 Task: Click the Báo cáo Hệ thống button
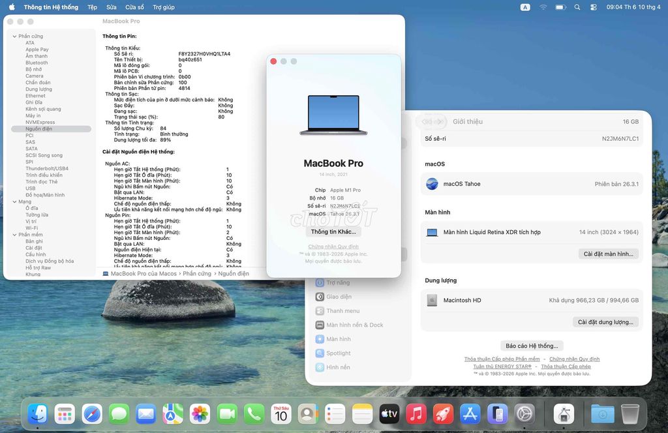click(531, 346)
